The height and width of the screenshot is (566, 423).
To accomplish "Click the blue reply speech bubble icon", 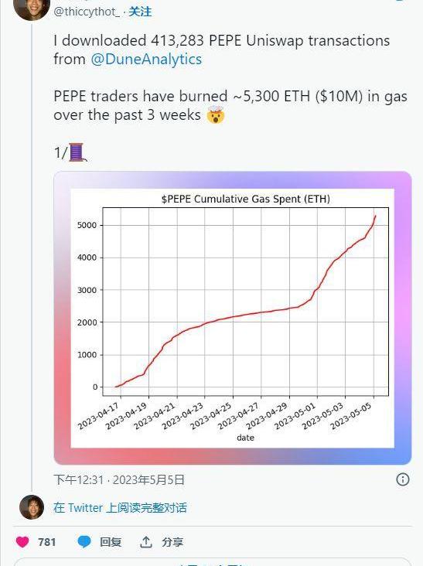I will pyautogui.click(x=84, y=542).
